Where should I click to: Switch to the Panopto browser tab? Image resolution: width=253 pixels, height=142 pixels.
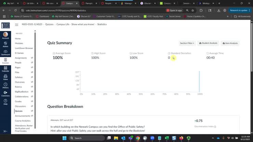point(89,3)
